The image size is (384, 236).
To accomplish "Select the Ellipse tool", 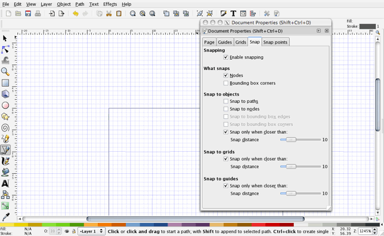I will (5, 105).
